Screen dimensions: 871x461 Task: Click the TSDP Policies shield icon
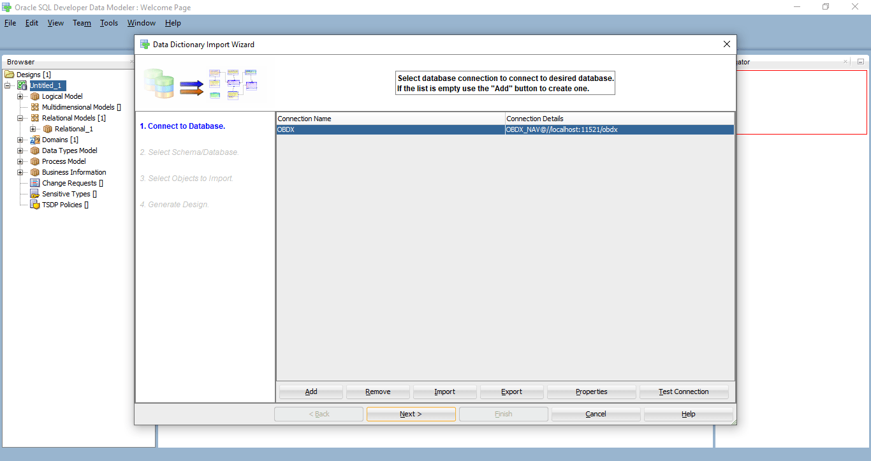35,205
